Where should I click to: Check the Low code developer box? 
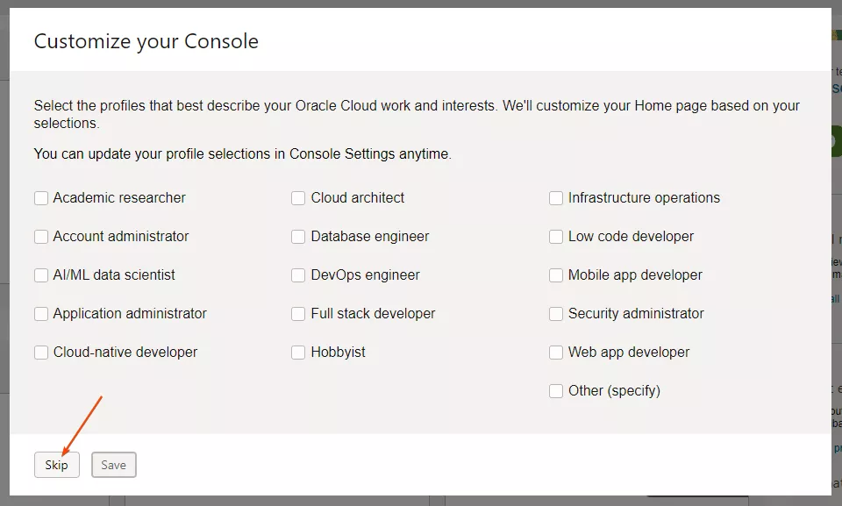[556, 237]
